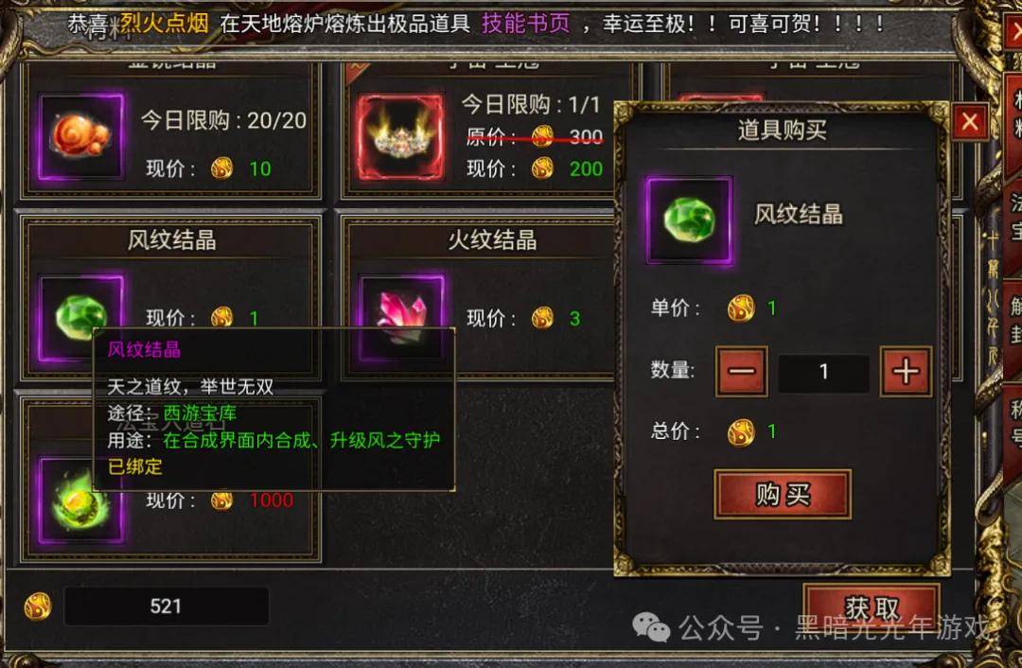Click the gold coin icon beside the 521 balance

point(38,606)
